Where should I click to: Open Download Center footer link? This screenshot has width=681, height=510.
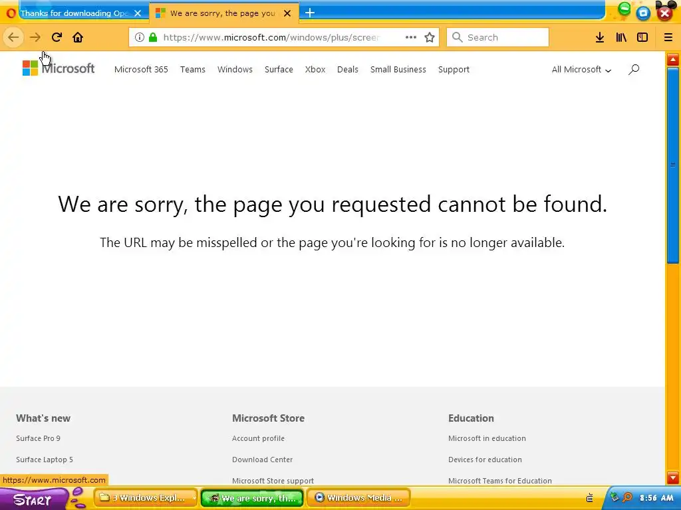(x=262, y=460)
